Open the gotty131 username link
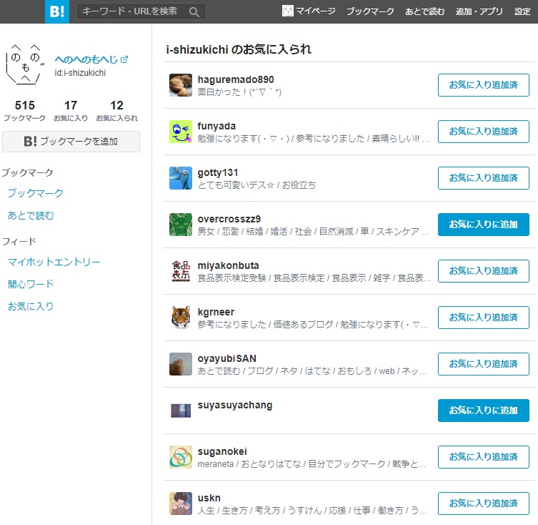Screen dimensions: 538x525 coord(218,172)
